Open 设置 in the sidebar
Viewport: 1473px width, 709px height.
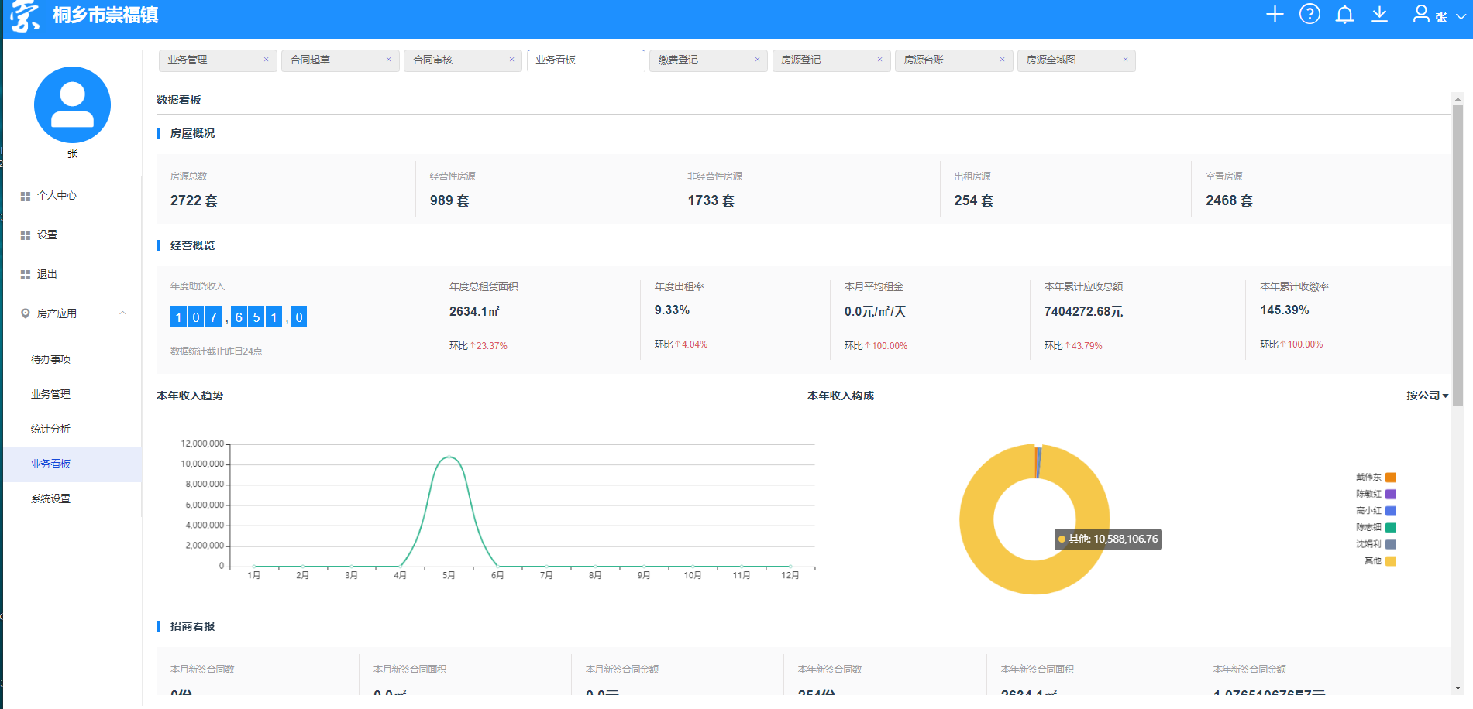click(47, 235)
